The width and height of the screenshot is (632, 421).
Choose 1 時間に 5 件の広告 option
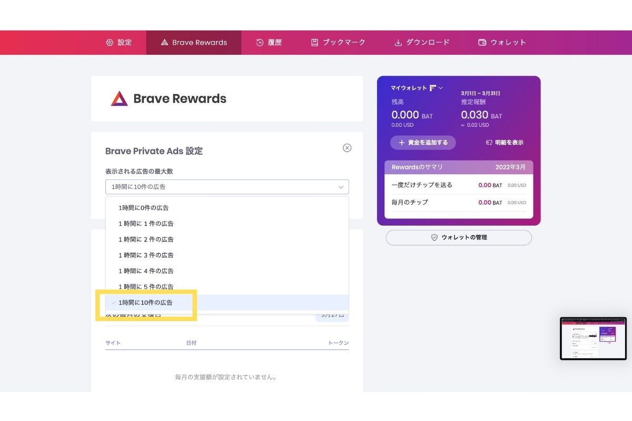pyautogui.click(x=146, y=287)
